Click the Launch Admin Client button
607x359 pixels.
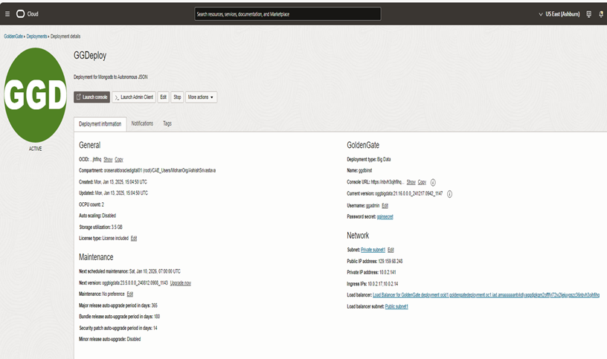coord(134,97)
